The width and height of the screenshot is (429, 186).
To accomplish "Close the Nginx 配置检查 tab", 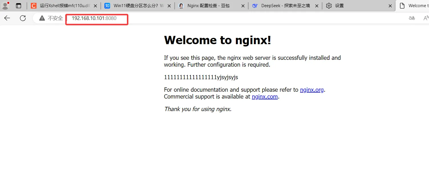I will point(243,6).
